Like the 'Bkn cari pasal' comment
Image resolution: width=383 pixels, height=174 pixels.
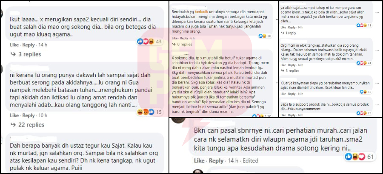click(199, 161)
